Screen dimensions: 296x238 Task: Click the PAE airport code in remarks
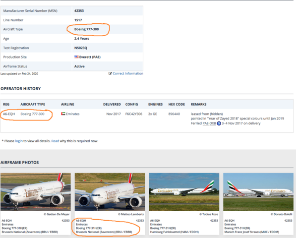point(205,123)
